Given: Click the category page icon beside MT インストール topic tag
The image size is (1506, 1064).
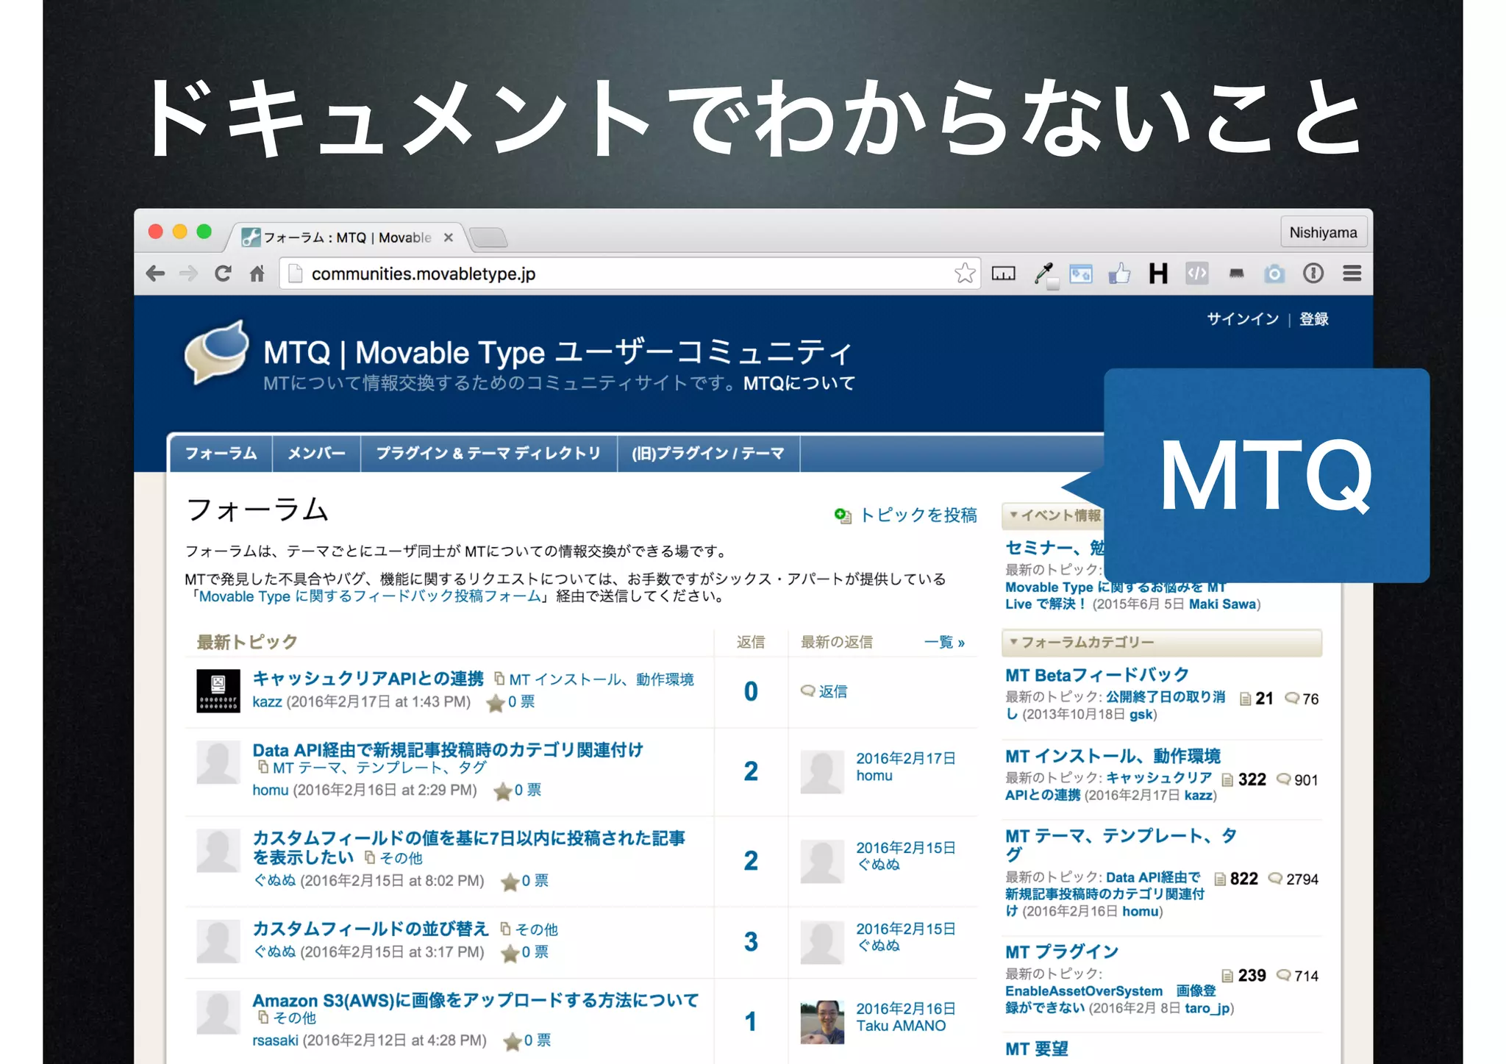Looking at the screenshot, I should point(499,678).
